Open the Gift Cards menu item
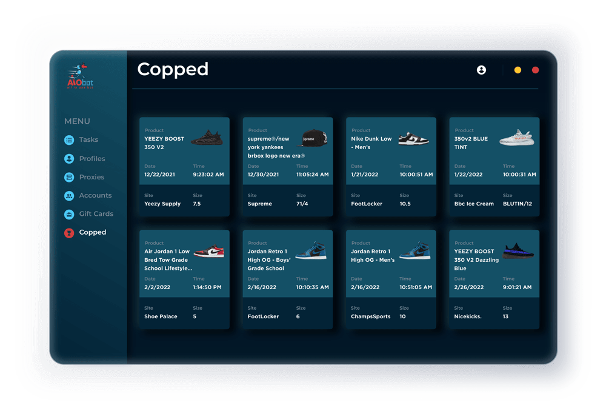Screen dimensions: 606x414 tap(96, 214)
